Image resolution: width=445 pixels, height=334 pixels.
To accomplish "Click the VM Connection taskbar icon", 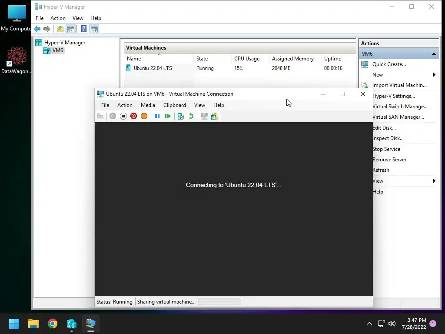I will coord(91,324).
